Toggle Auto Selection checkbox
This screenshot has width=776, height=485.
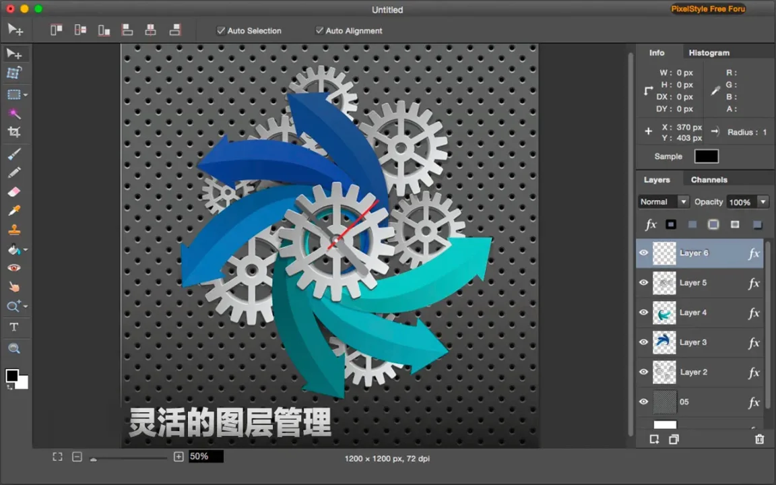(221, 31)
